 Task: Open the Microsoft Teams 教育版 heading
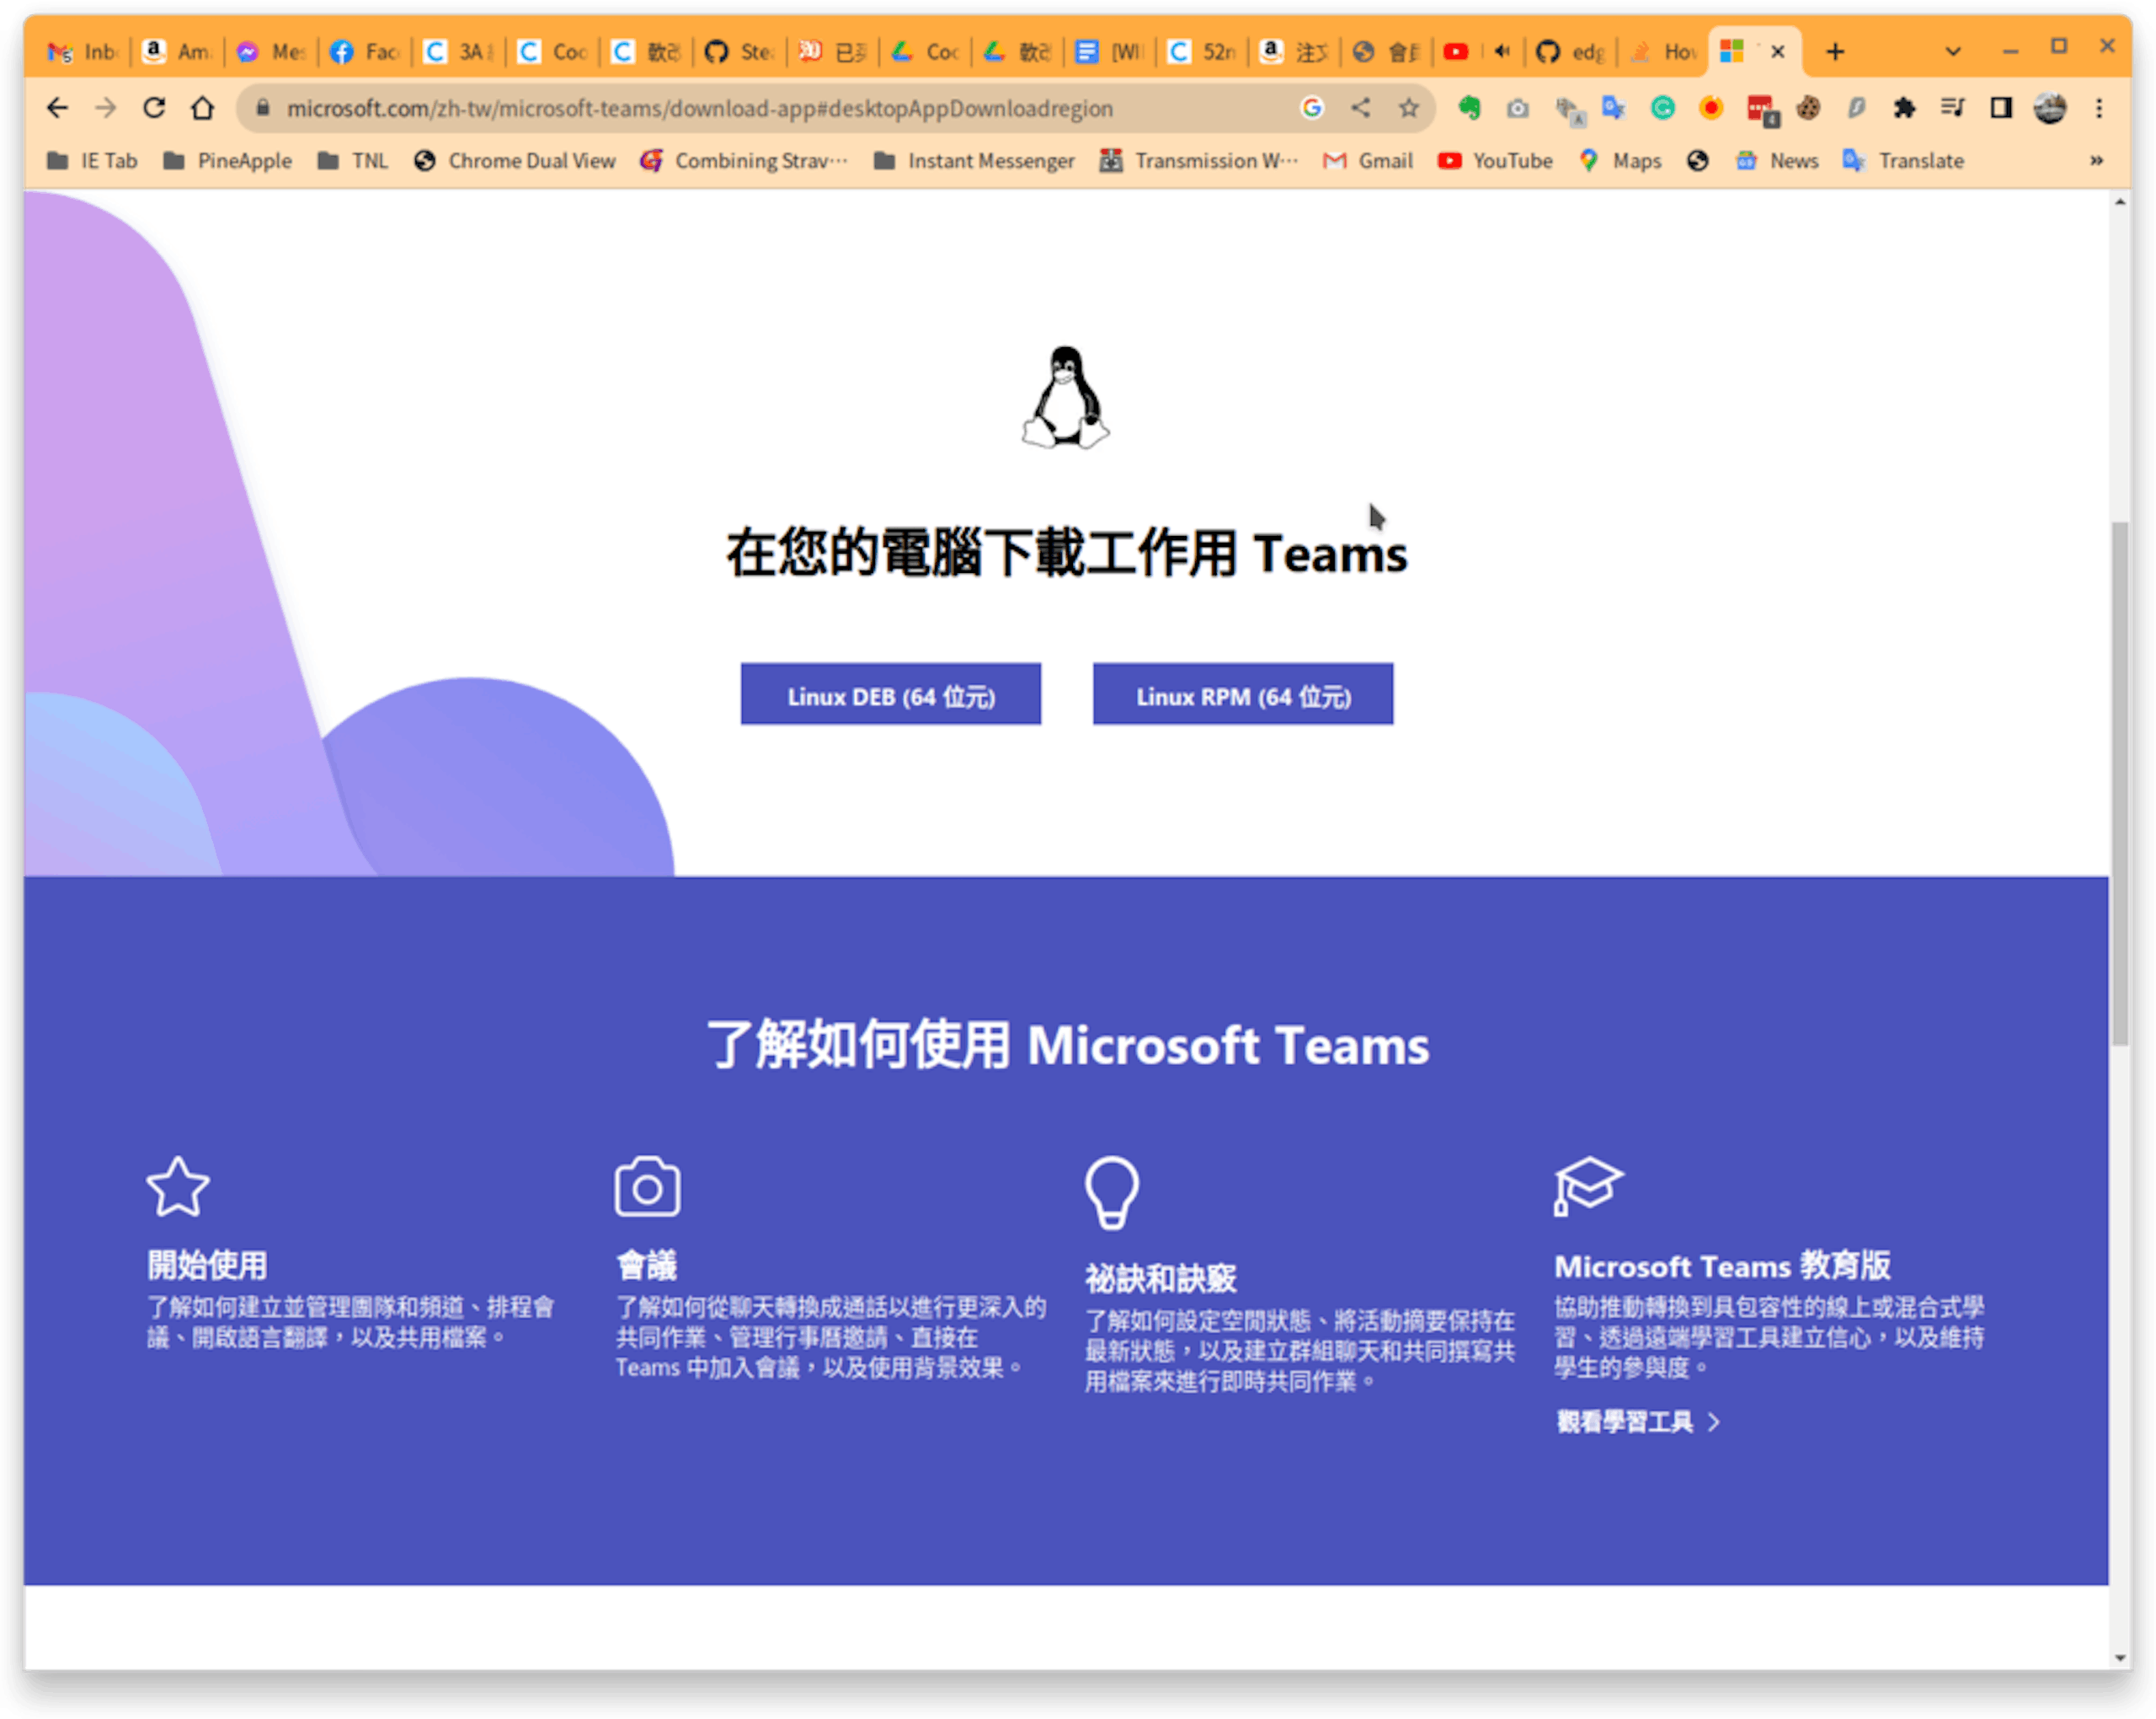(x=1722, y=1266)
